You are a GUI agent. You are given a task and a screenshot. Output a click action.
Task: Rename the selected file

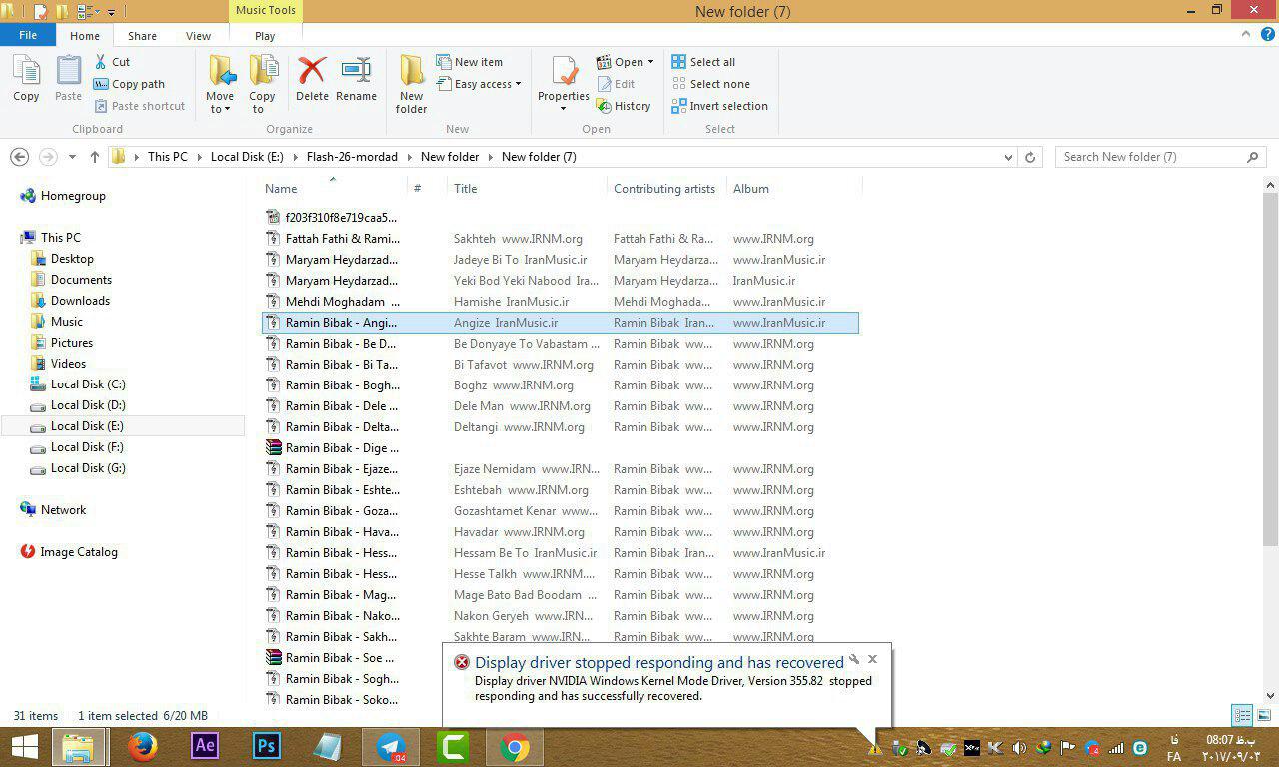click(356, 79)
